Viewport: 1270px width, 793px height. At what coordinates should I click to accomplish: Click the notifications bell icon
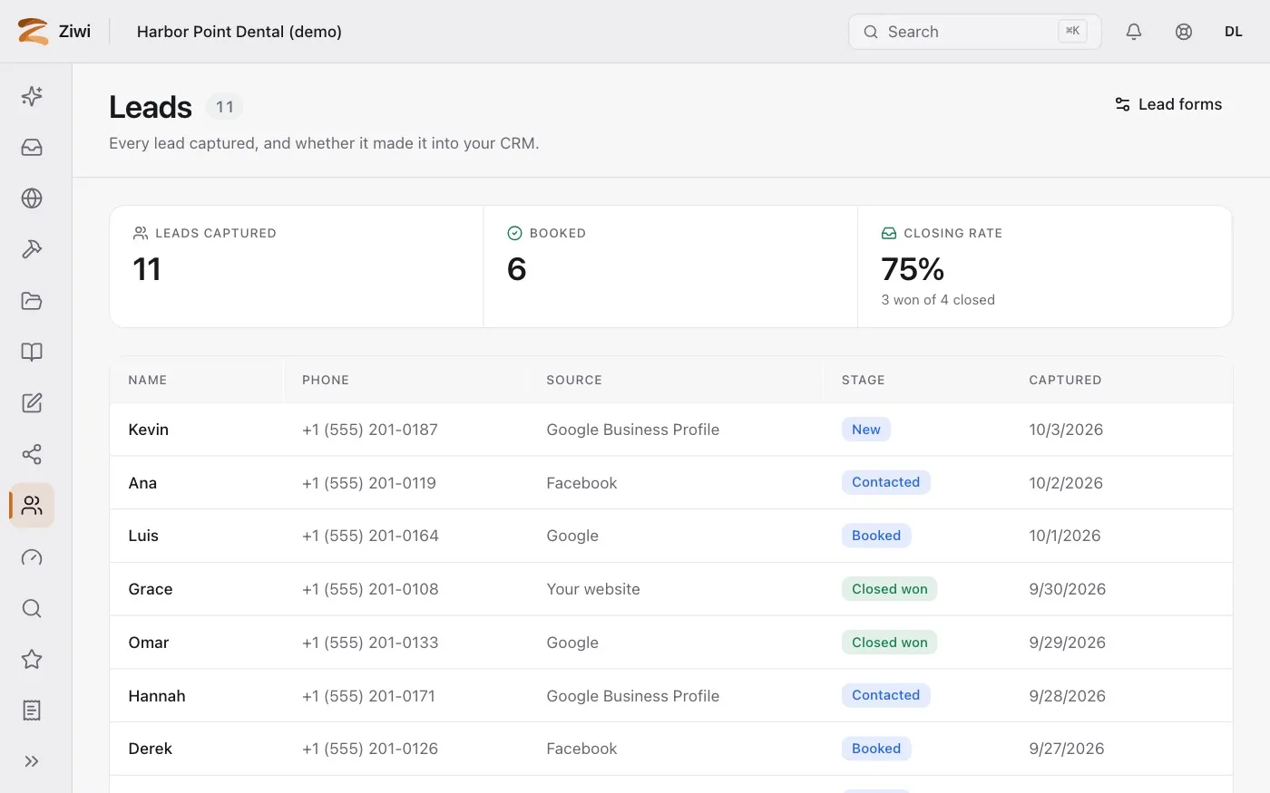click(x=1134, y=32)
